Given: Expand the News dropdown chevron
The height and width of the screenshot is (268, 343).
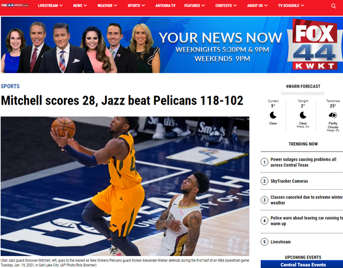Looking at the screenshot, I should coord(85,6).
